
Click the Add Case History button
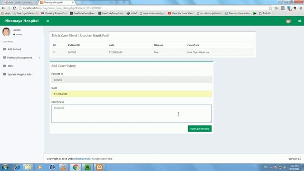(x=199, y=129)
